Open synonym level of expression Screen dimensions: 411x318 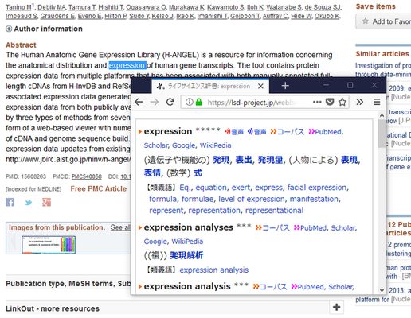[x=251, y=199]
